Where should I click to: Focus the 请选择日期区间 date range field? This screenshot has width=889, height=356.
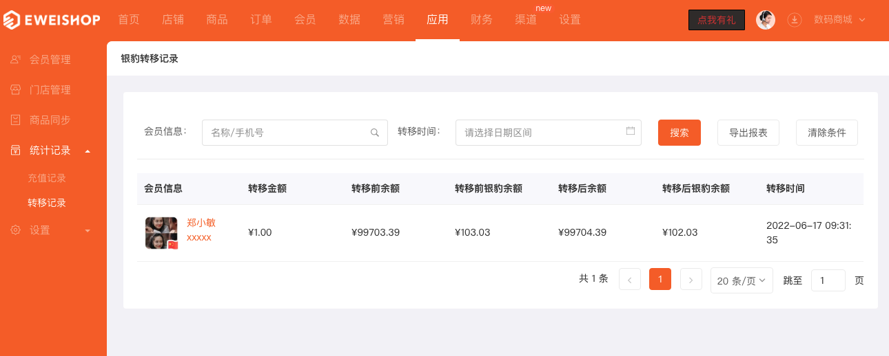point(549,133)
